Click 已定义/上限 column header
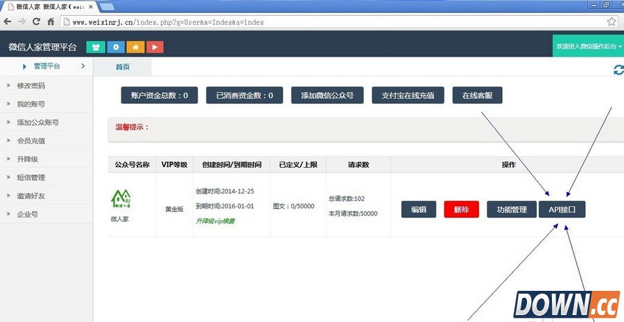624x322 pixels. click(x=298, y=165)
